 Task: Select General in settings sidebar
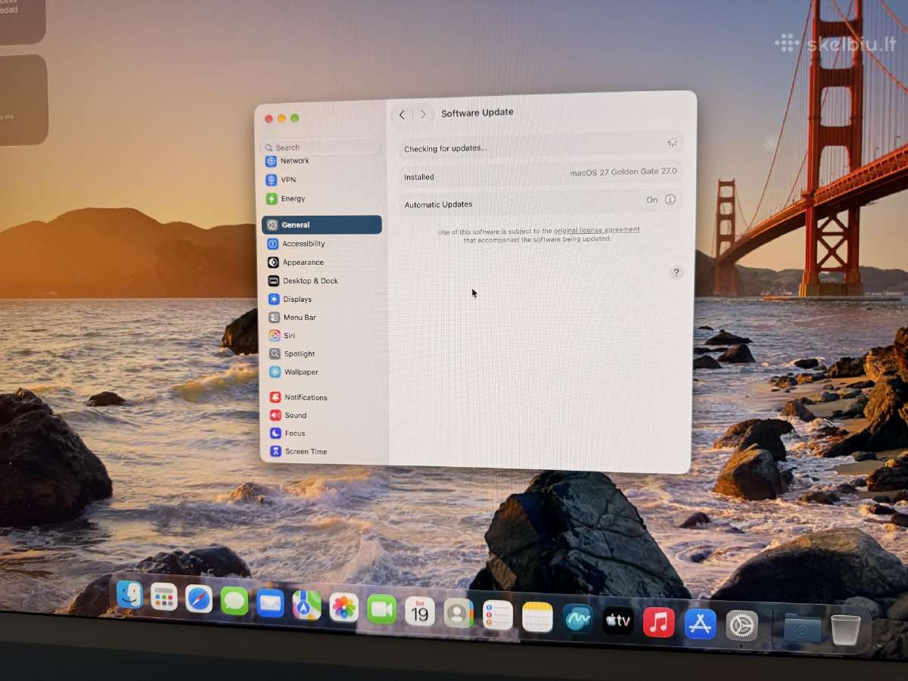[x=322, y=225]
